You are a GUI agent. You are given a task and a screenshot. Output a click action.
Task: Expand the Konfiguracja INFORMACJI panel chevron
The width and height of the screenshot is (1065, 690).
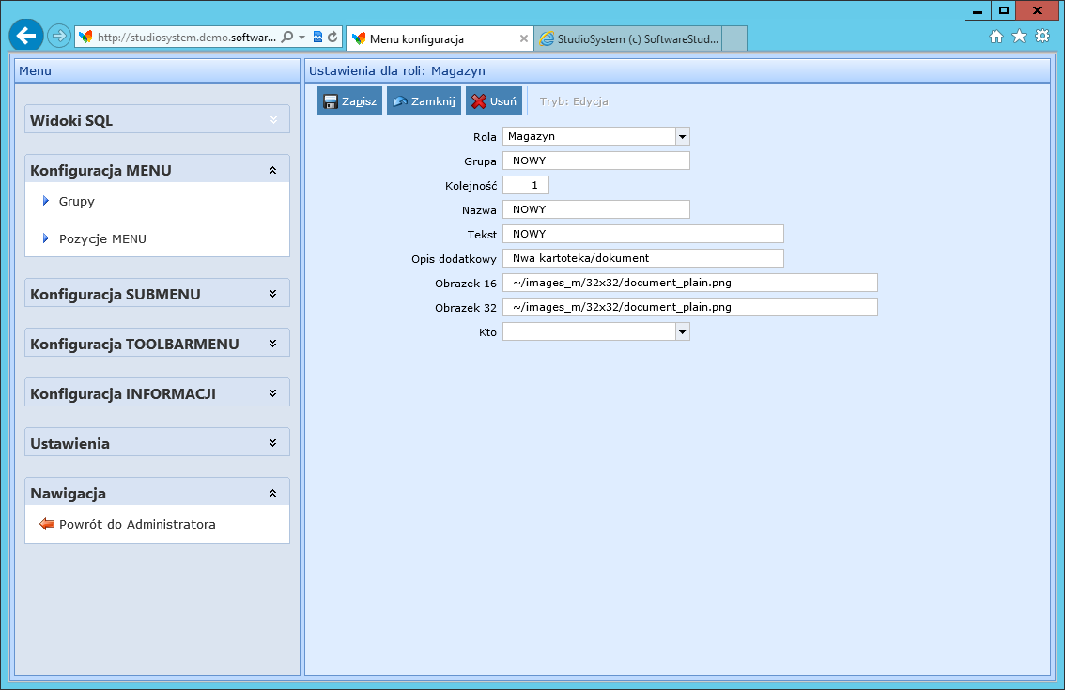[x=273, y=393]
